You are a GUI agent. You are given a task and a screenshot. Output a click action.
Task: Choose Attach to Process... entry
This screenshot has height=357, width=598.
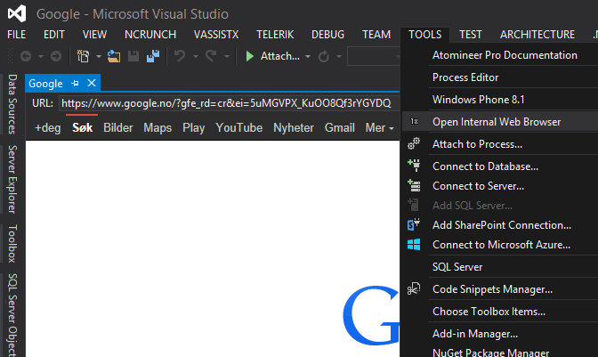477,144
